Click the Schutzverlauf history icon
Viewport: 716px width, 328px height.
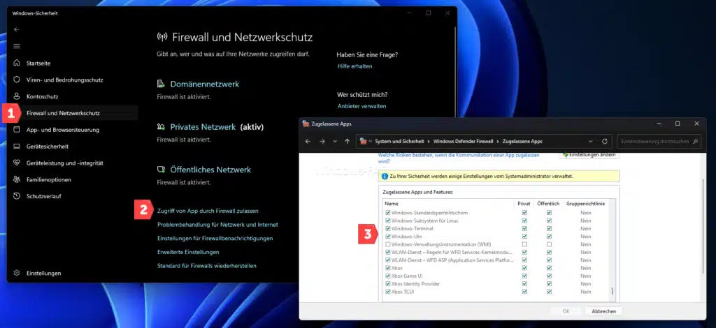17,196
